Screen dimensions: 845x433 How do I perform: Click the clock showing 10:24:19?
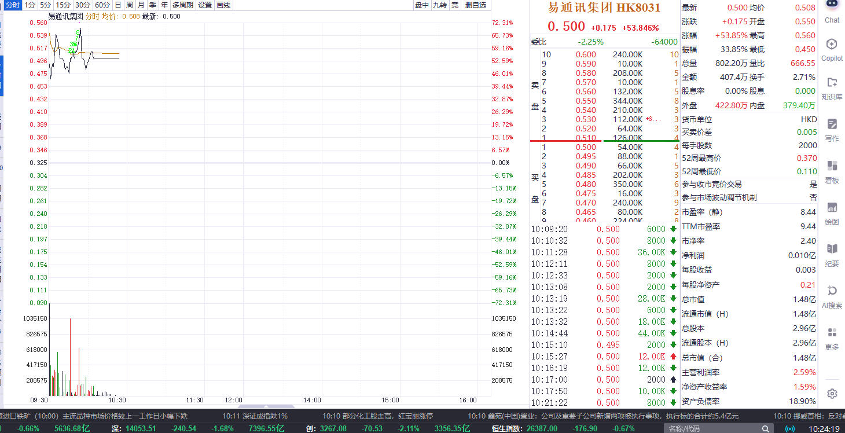(825, 429)
